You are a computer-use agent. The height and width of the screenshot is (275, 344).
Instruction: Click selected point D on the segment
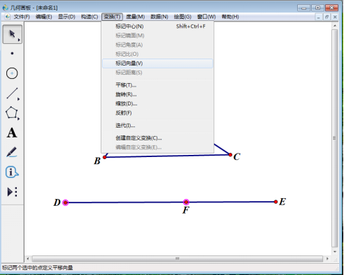click(x=66, y=202)
